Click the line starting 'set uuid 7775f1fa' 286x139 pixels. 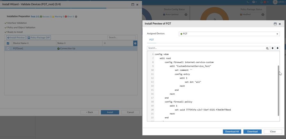203,110
